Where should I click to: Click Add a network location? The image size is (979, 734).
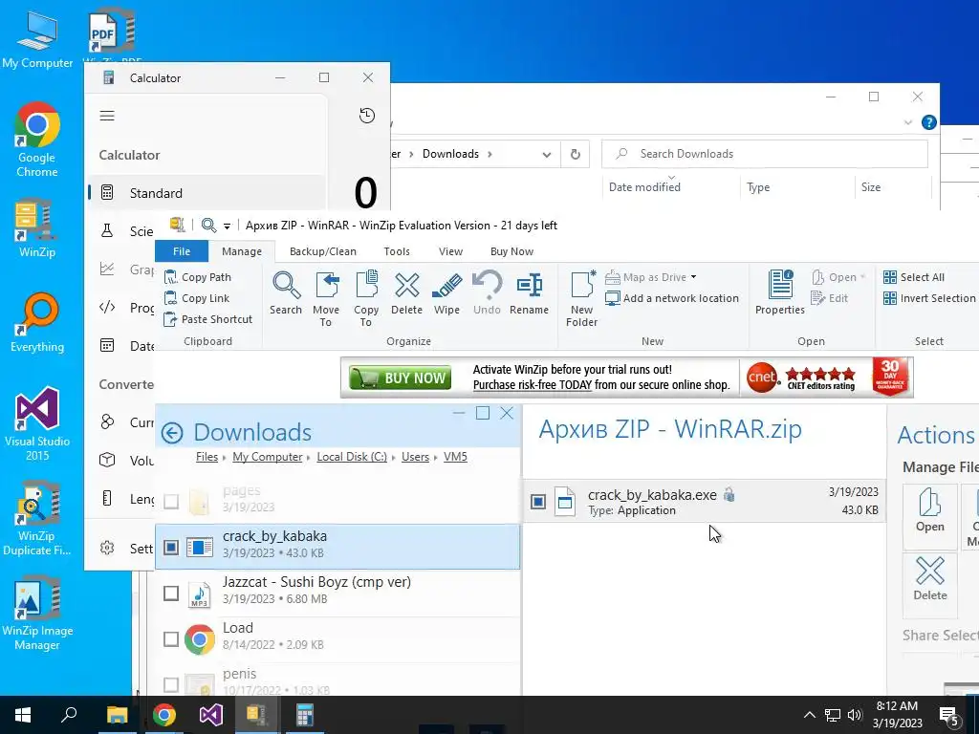pyautogui.click(x=672, y=298)
